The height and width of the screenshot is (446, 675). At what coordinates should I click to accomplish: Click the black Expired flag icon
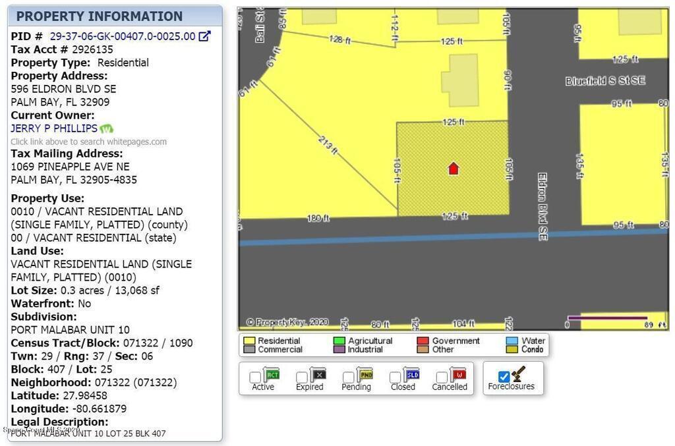point(318,376)
